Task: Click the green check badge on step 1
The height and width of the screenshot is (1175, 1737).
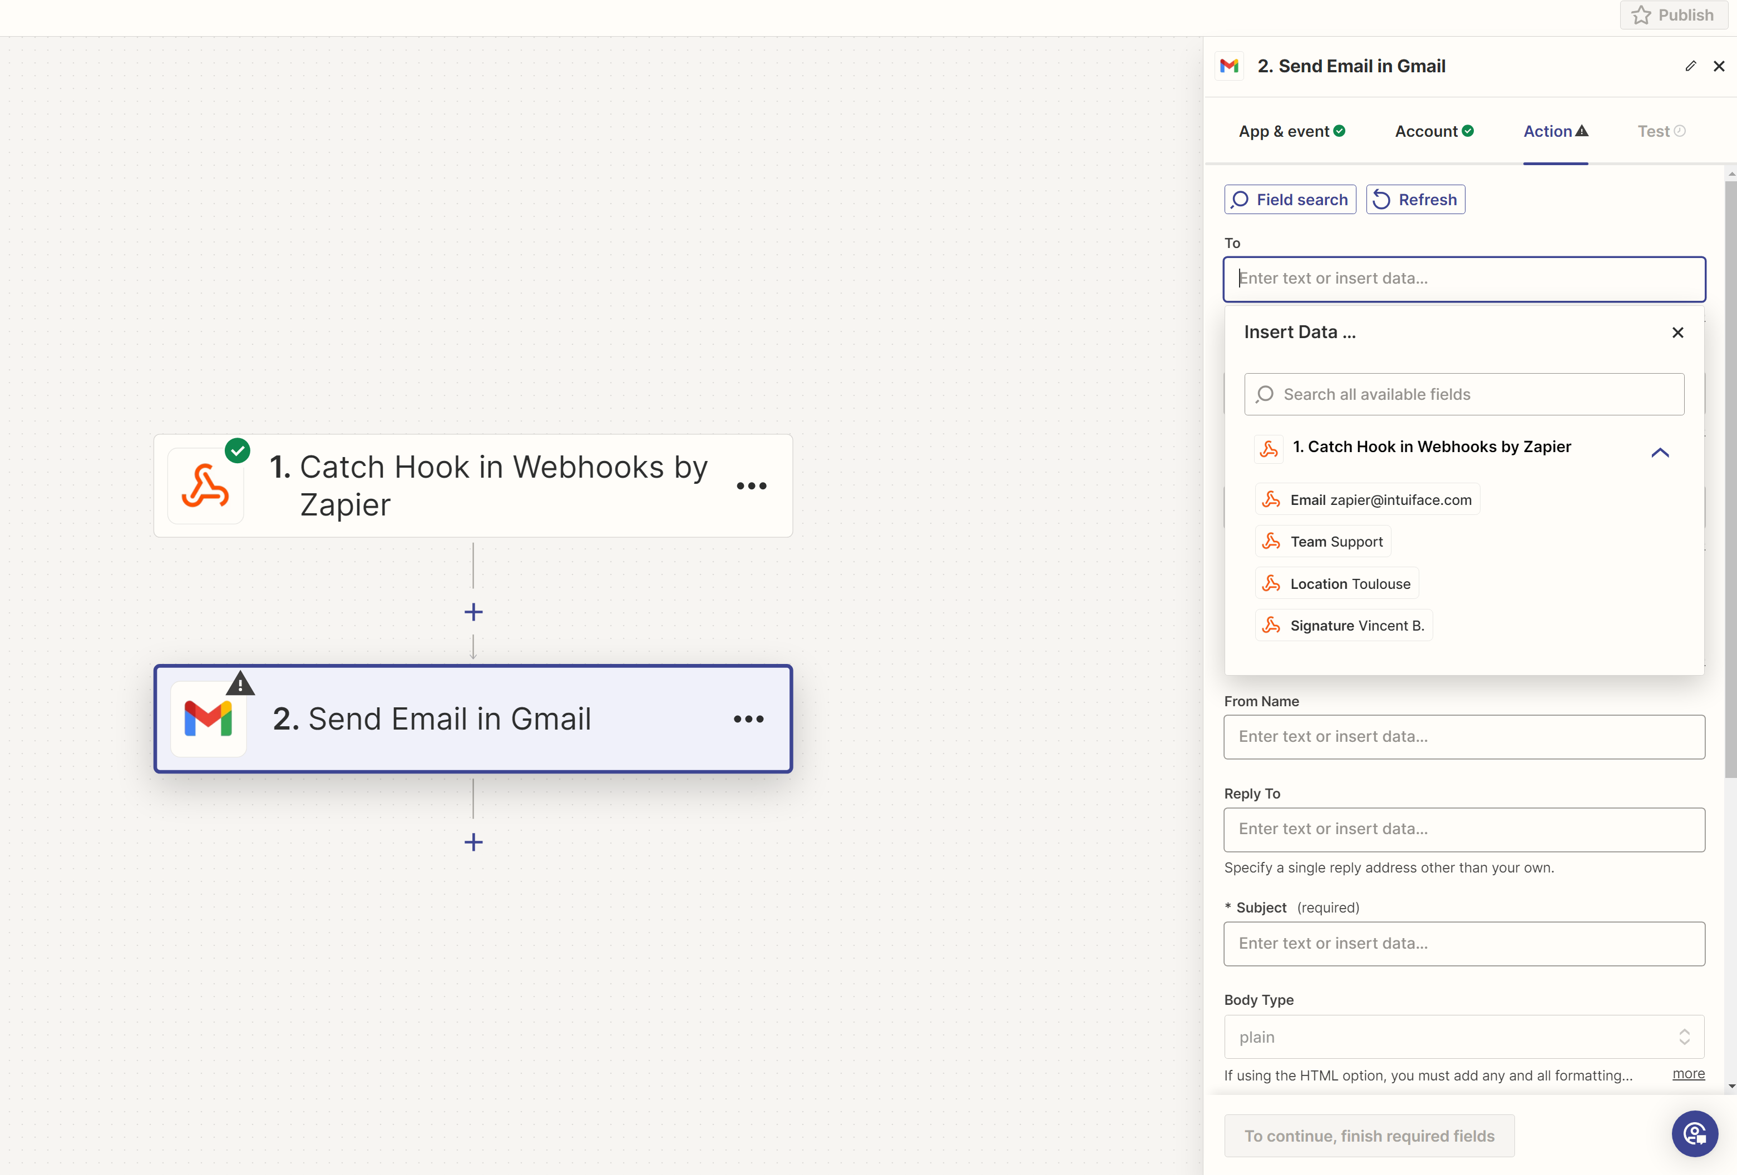Action: click(x=238, y=450)
